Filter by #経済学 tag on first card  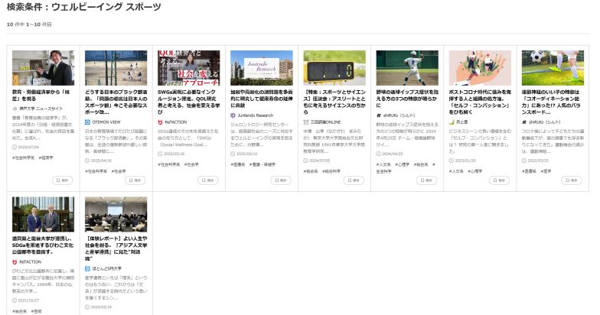click(47, 157)
